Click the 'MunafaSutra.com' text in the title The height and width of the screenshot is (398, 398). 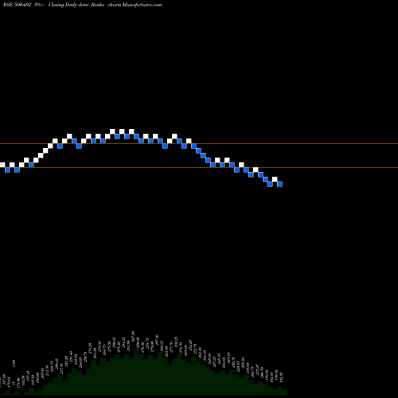point(142,5)
